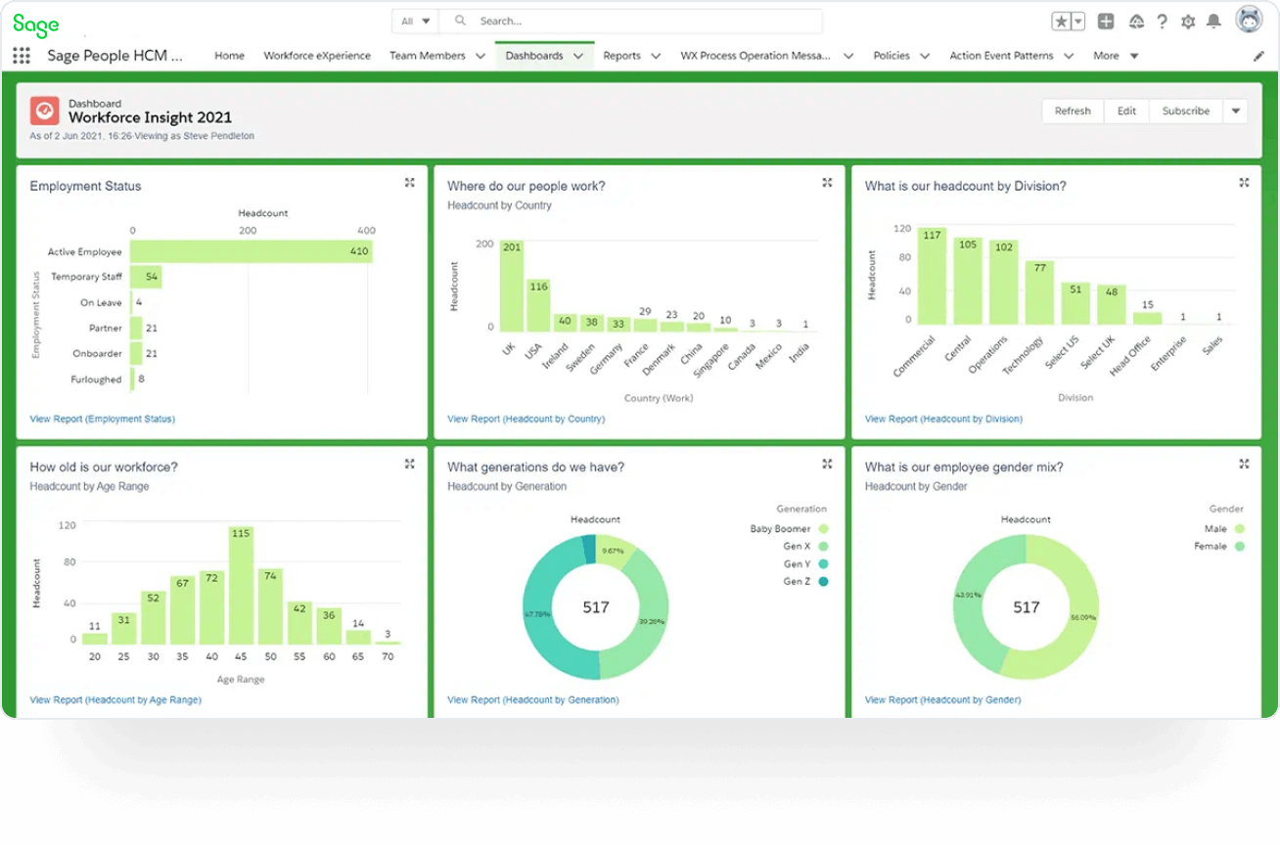The image size is (1280, 845).
Task: Expand the Employment Status widget fullscreen
Action: pyautogui.click(x=409, y=182)
